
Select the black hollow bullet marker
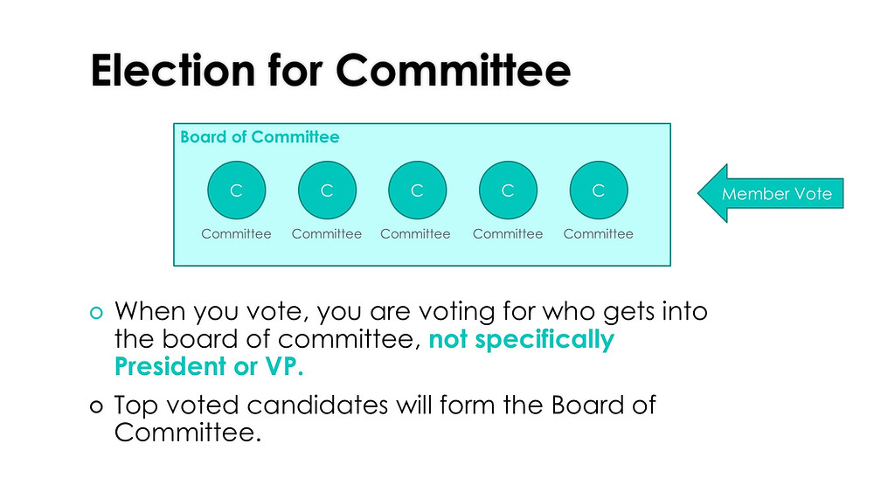point(96,406)
